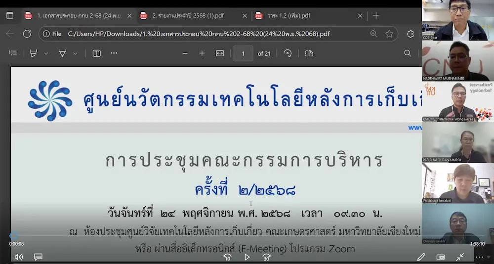
Task: Select the PDF Highlight tool
Action: click(x=34, y=53)
